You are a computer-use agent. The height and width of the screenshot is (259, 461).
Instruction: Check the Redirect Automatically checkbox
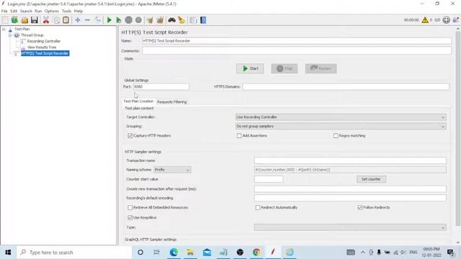[x=258, y=207]
